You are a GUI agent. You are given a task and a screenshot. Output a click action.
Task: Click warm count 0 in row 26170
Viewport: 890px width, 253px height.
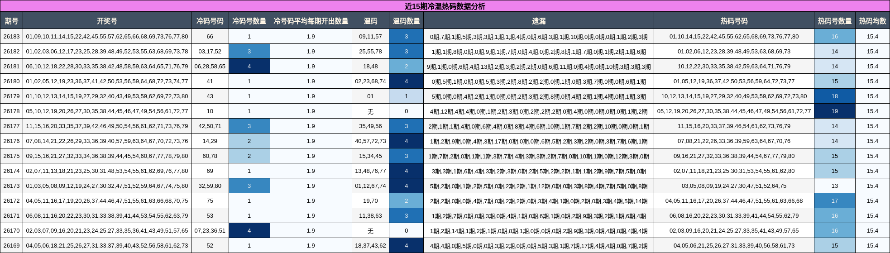tap(406, 231)
